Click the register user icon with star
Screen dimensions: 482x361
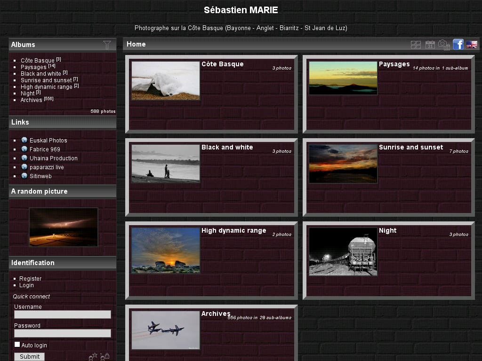tap(93, 357)
